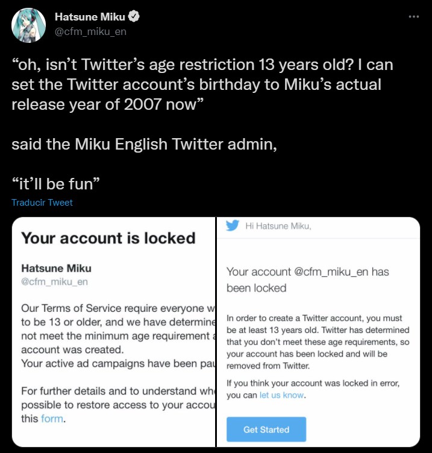Follow the "let us know" link

point(281,396)
